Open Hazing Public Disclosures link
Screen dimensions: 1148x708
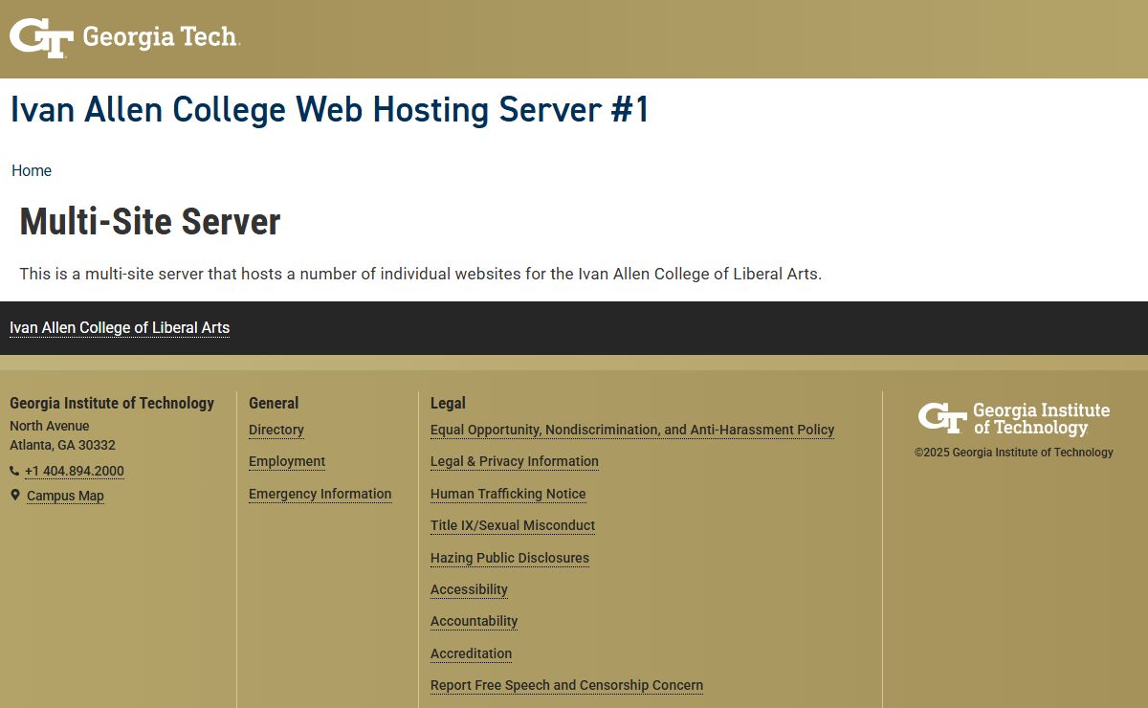click(x=510, y=558)
